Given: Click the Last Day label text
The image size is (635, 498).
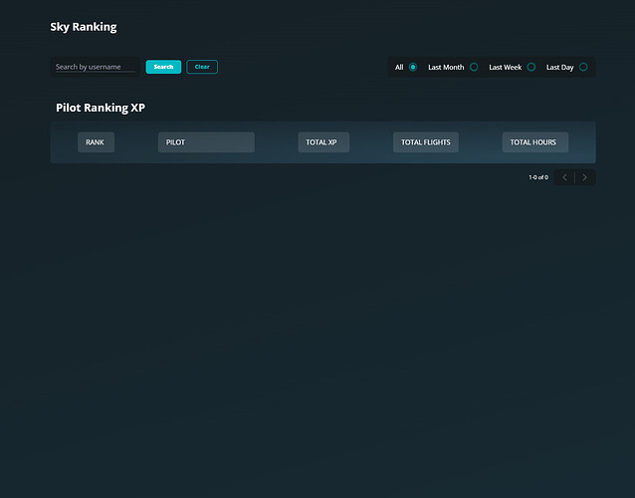Looking at the screenshot, I should coord(559,68).
